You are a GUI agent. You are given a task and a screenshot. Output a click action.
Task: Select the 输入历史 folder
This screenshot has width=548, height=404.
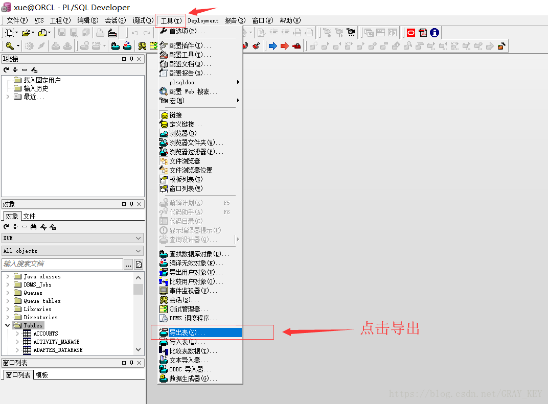[36, 89]
